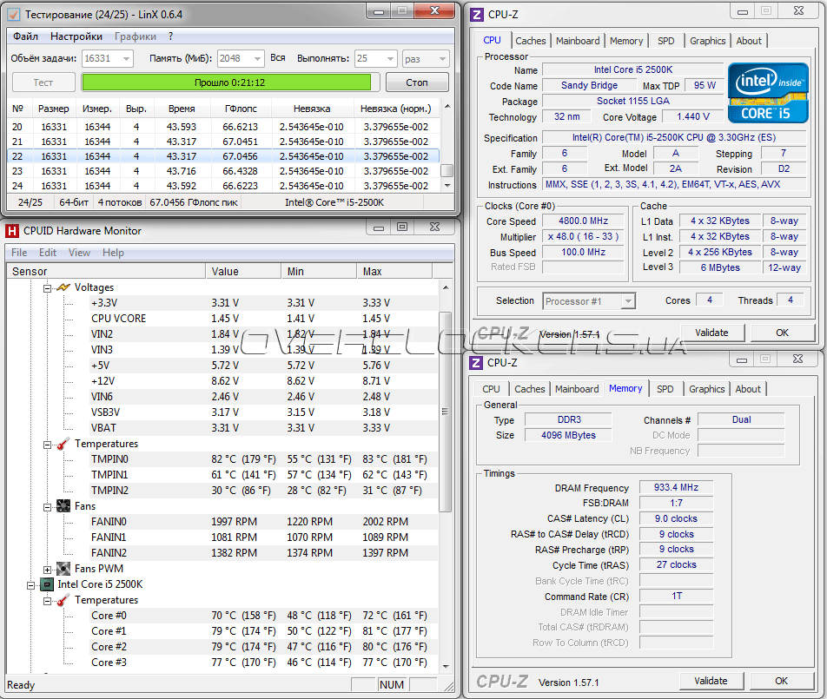Open the Память (МиБ) dropdown
The width and height of the screenshot is (827, 699).
tap(255, 58)
